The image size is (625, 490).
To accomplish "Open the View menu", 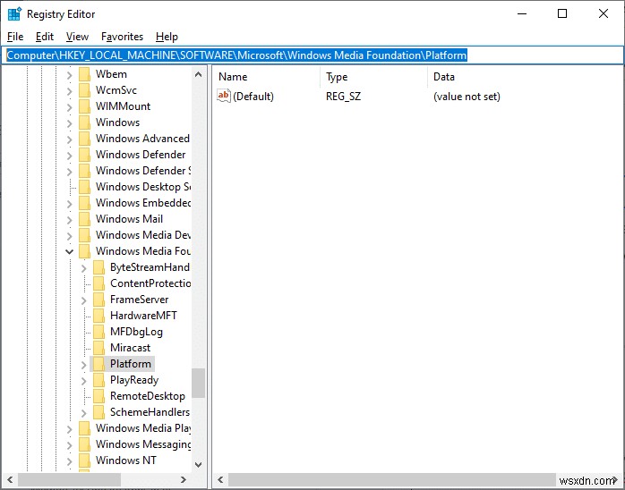I will click(77, 37).
